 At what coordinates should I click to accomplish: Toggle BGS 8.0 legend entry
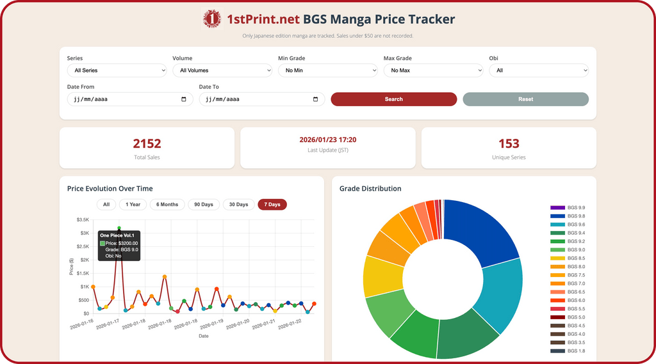pyautogui.click(x=568, y=267)
